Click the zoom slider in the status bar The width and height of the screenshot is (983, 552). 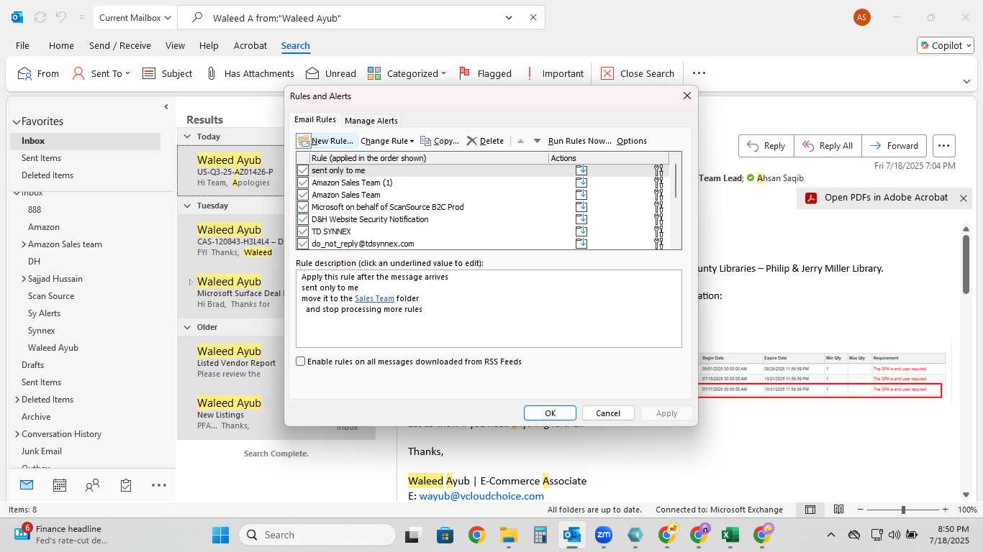click(x=903, y=510)
